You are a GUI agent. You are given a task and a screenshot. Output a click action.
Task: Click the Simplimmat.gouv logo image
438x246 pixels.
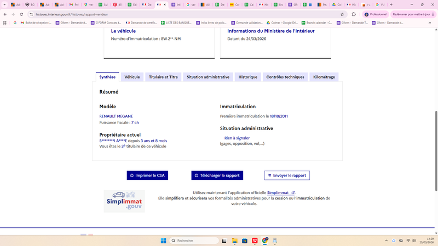coord(124,201)
